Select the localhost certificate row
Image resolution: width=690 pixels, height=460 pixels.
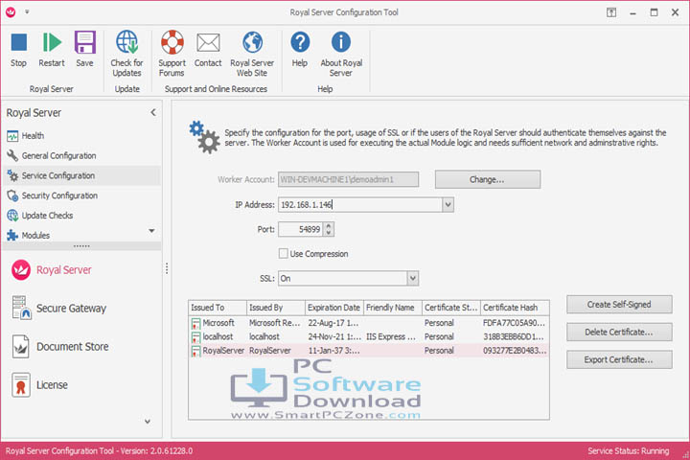[x=369, y=336]
